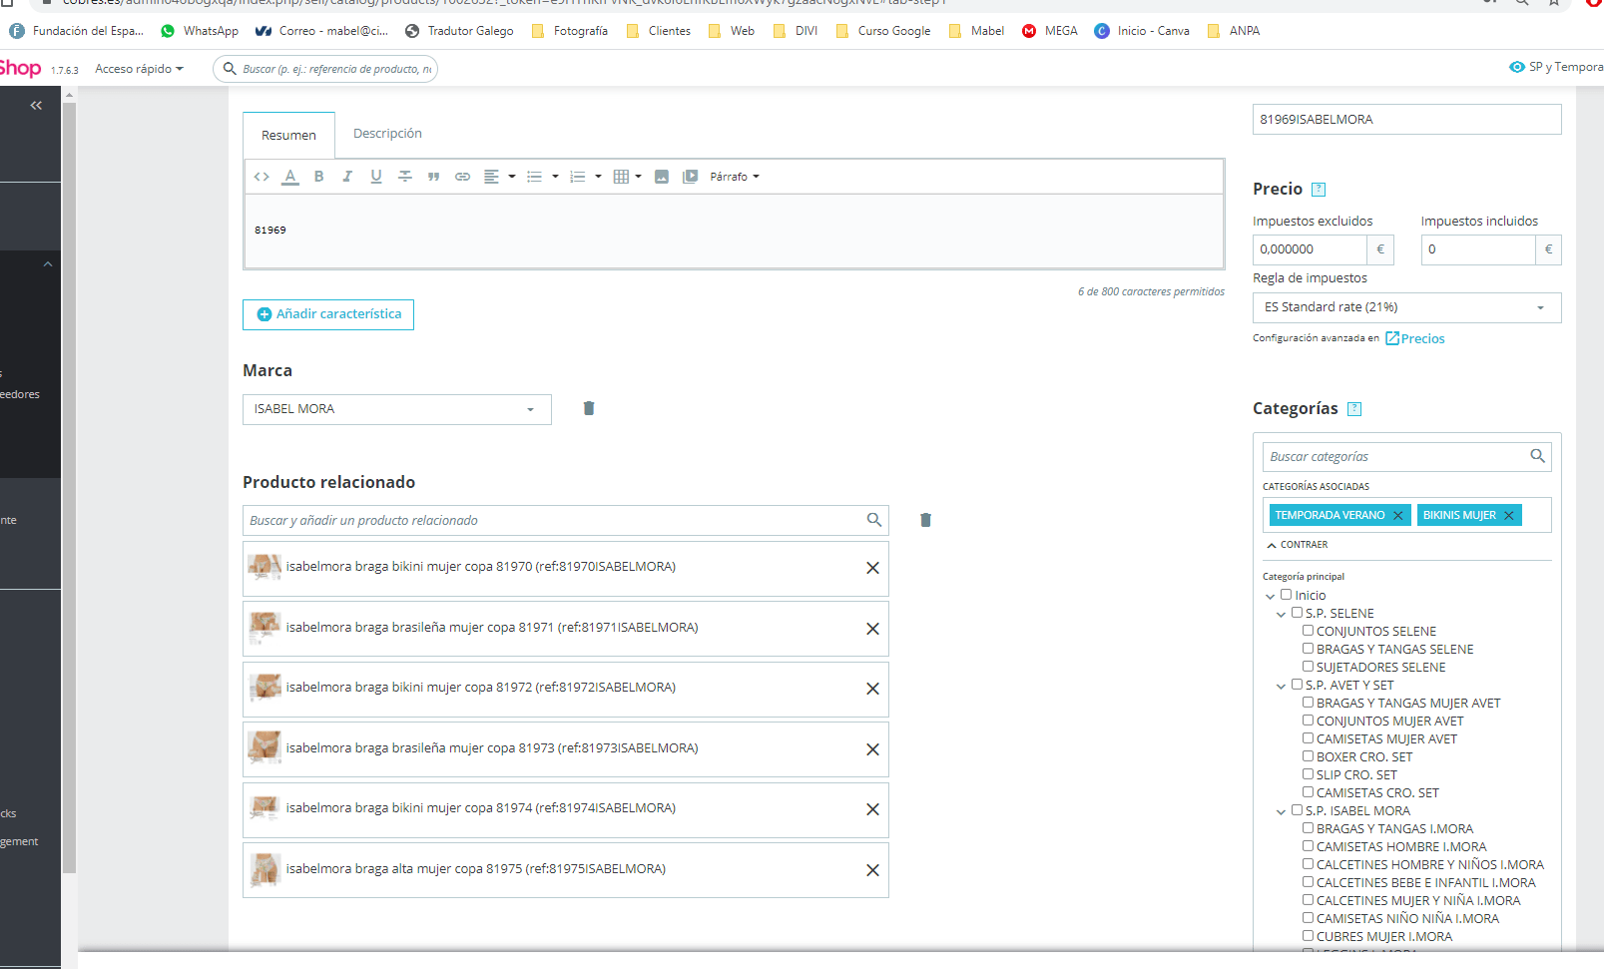Delete brand with trash icon
1604x969 pixels.
589,408
